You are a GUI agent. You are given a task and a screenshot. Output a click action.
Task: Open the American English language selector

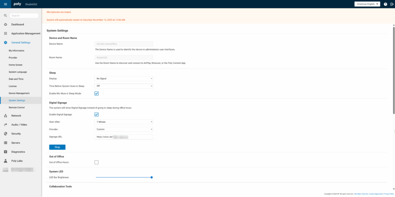(x=367, y=4)
